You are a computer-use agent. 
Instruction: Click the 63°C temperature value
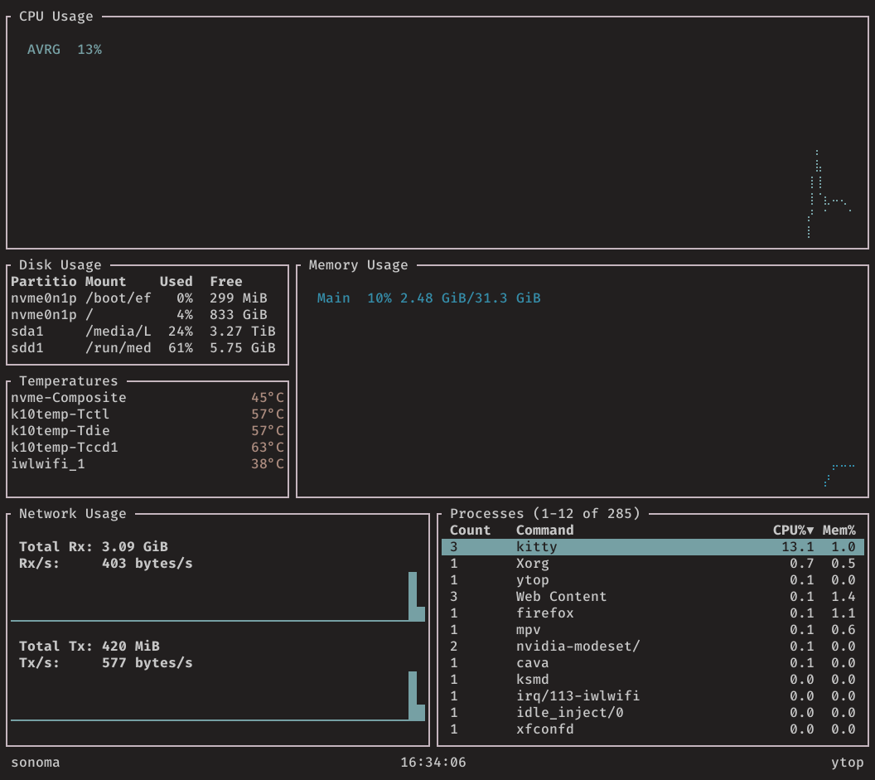(x=268, y=448)
